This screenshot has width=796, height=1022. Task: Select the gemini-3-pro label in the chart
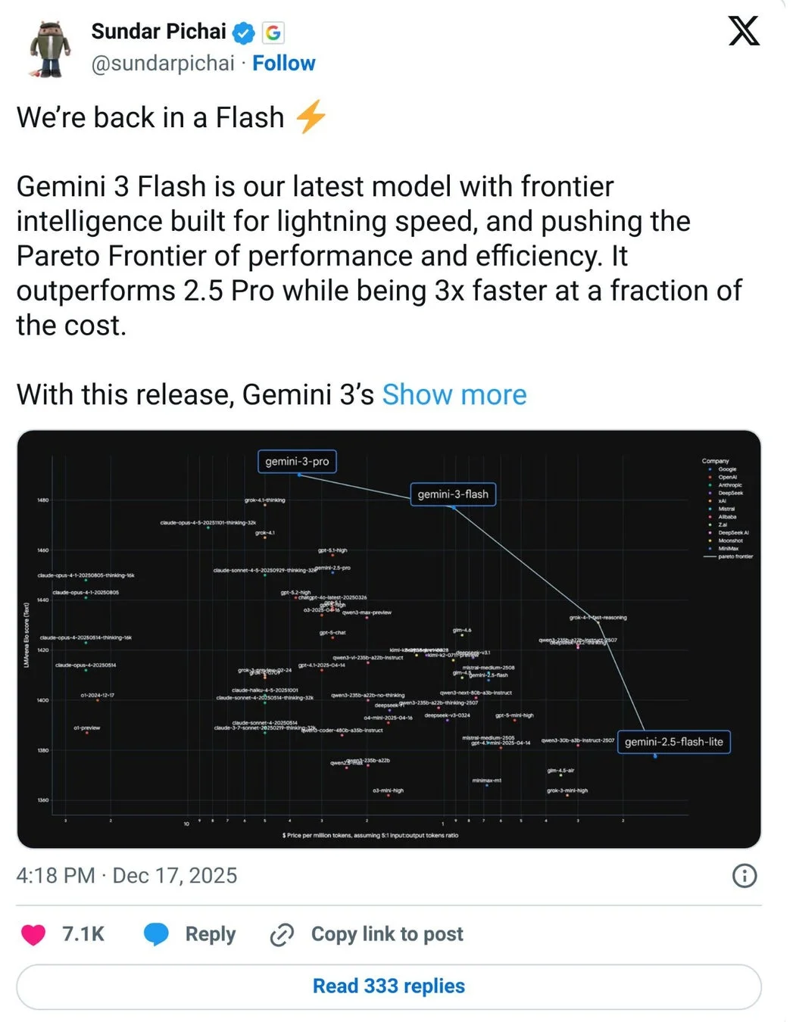297,460
